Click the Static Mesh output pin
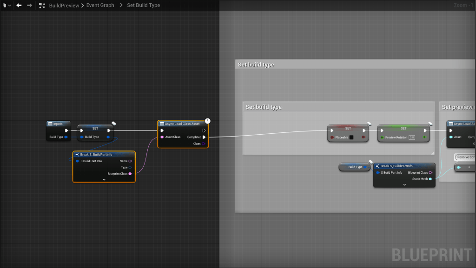Viewport: 476px width, 268px height. [x=430, y=179]
